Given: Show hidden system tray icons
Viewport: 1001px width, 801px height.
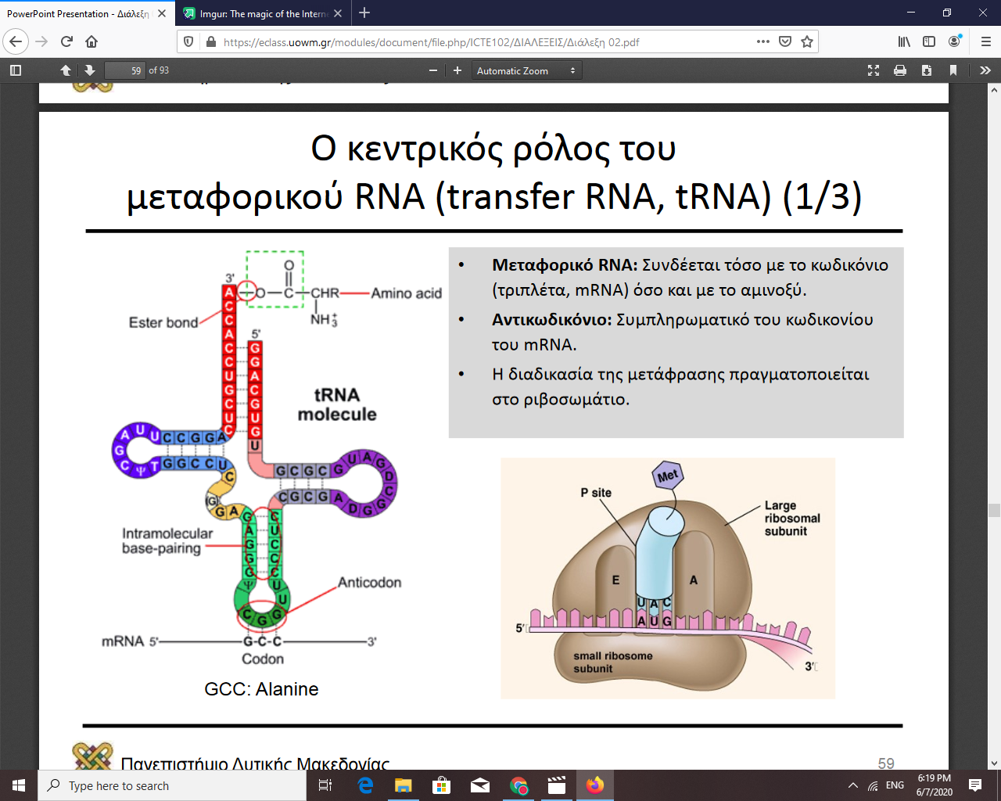Looking at the screenshot, I should point(852,785).
